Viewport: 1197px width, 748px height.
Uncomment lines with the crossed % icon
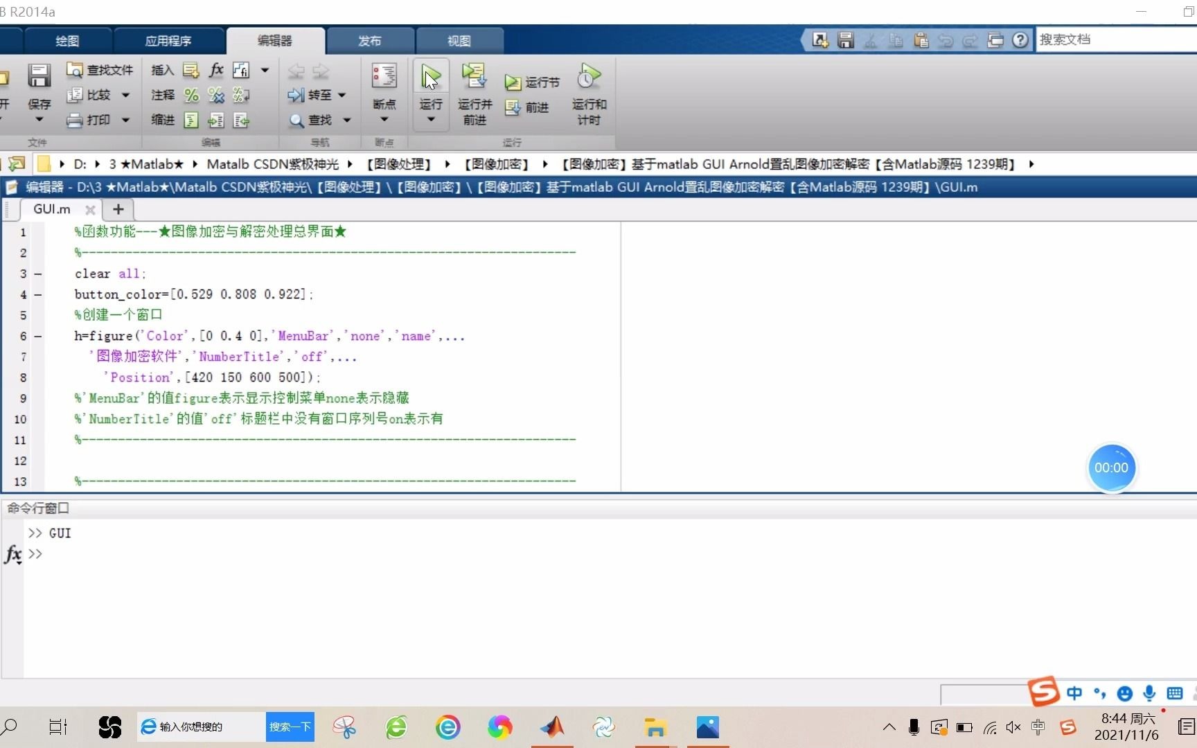pos(216,95)
